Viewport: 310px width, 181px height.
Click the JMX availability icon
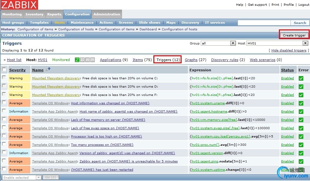87,60
